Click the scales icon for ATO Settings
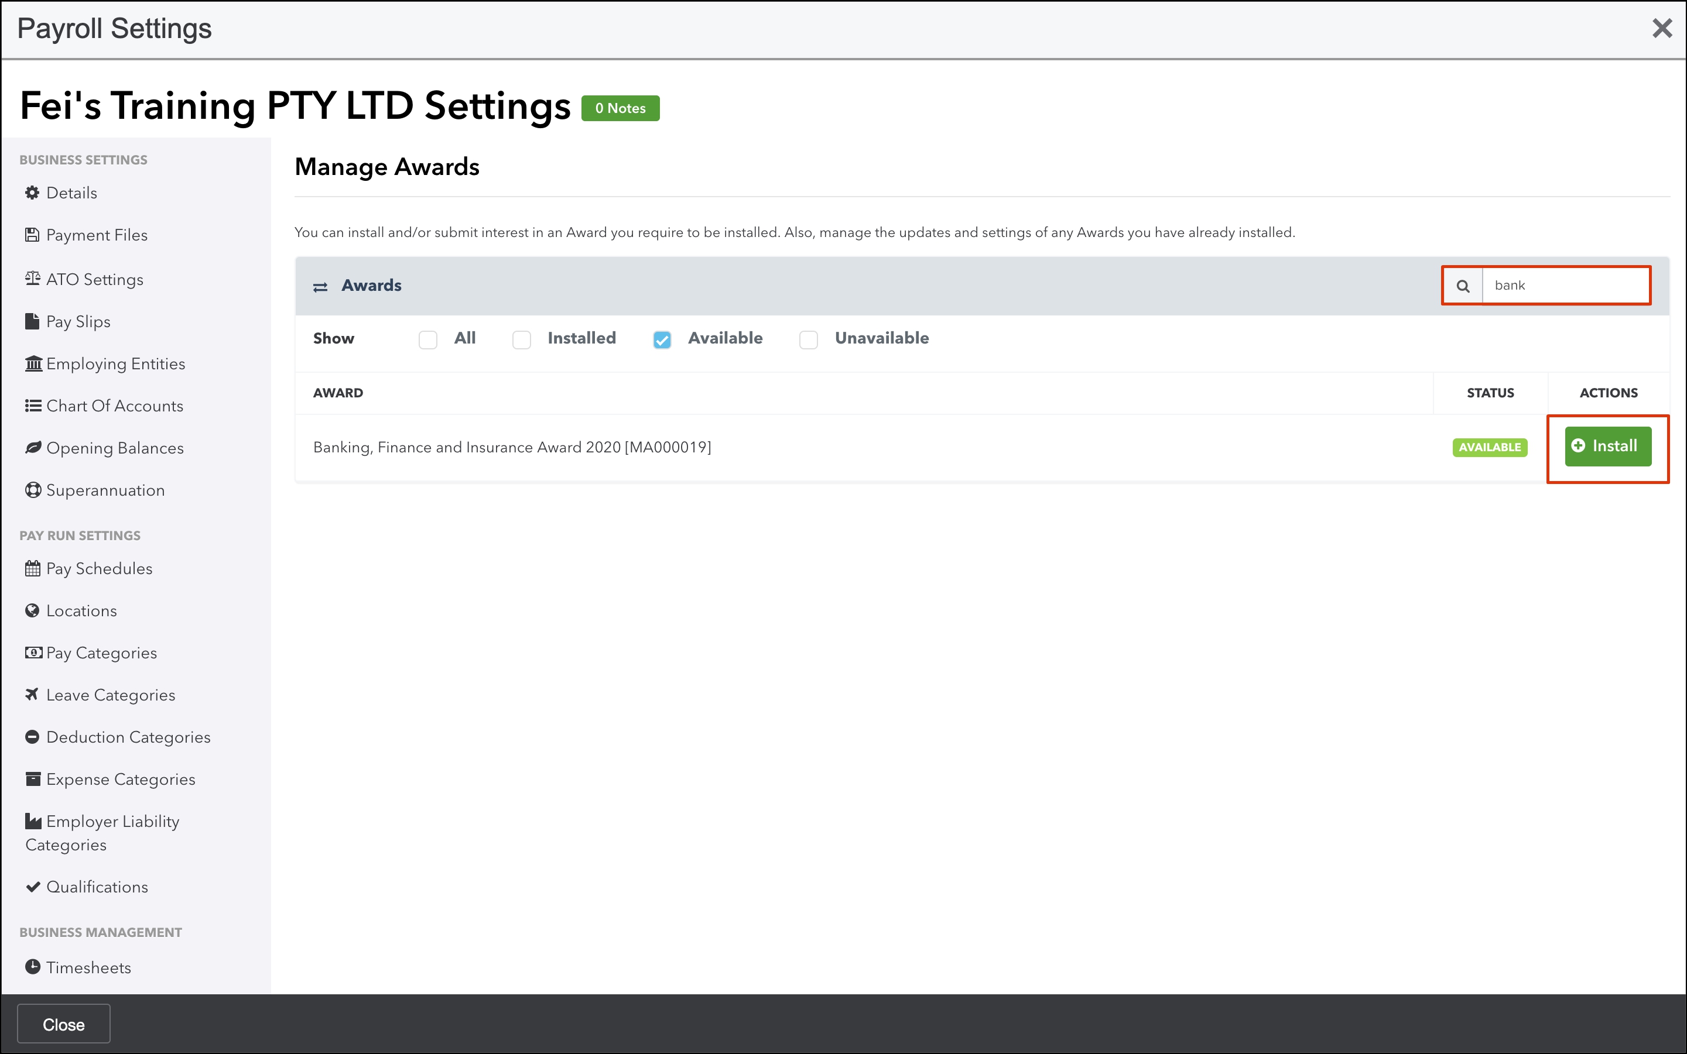The image size is (1687, 1054). coord(32,279)
